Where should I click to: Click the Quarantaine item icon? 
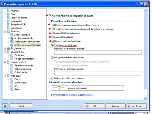tap(8, 21)
